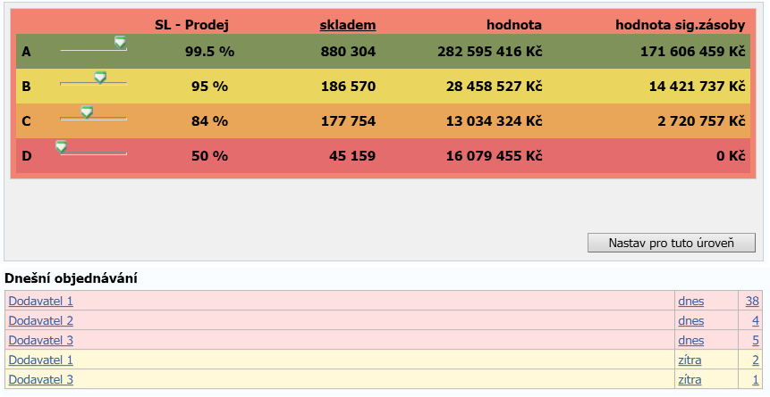
Task: Open Dodavatel 1 link in the zítra row
Action: click(x=41, y=360)
